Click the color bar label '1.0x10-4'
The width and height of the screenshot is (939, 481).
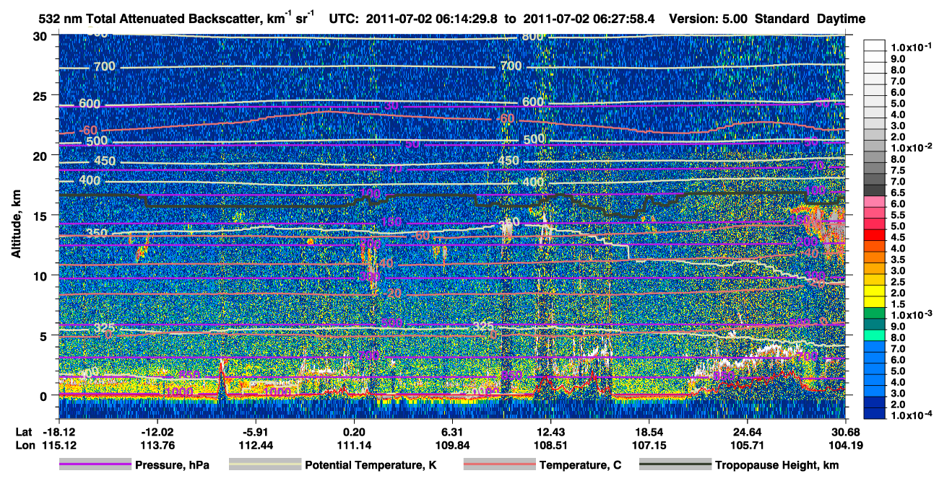pos(912,415)
